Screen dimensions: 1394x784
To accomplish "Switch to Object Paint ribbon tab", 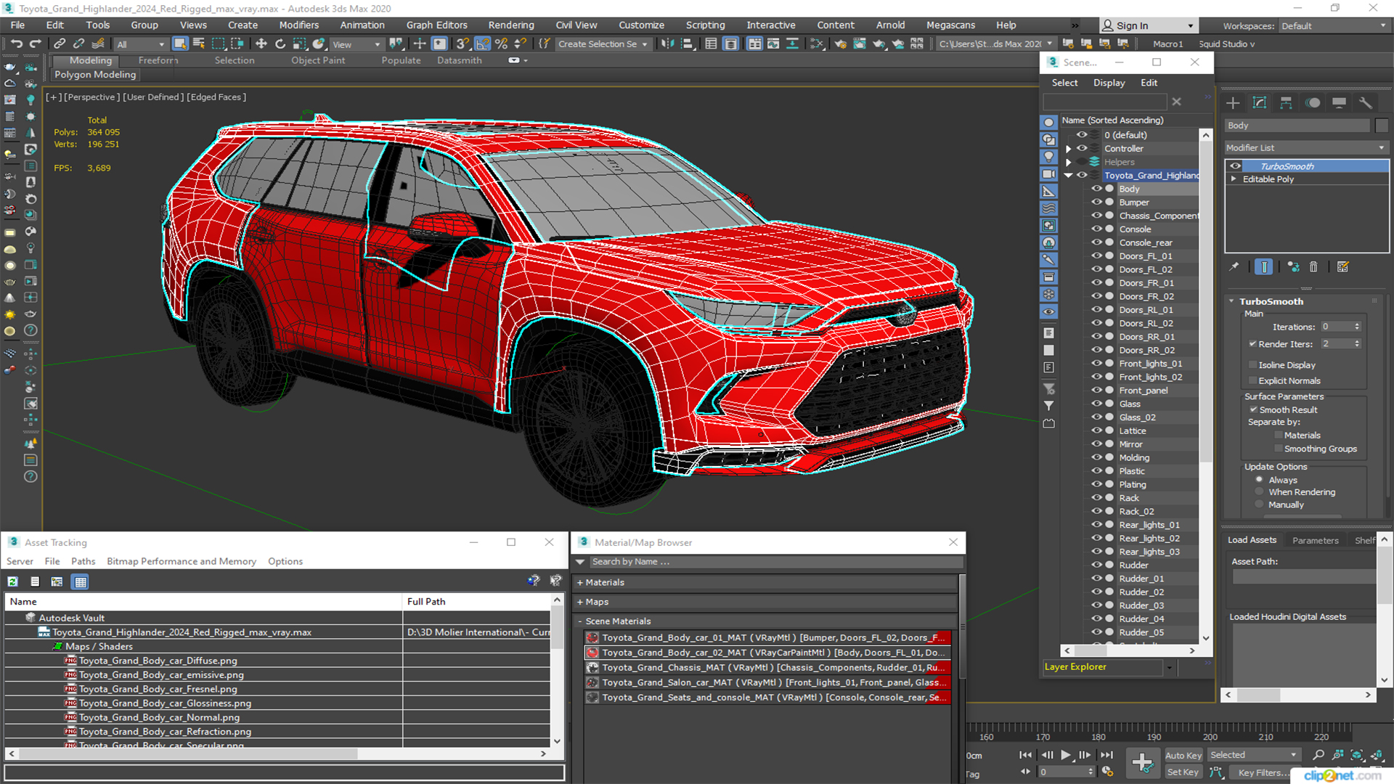I will tap(318, 60).
